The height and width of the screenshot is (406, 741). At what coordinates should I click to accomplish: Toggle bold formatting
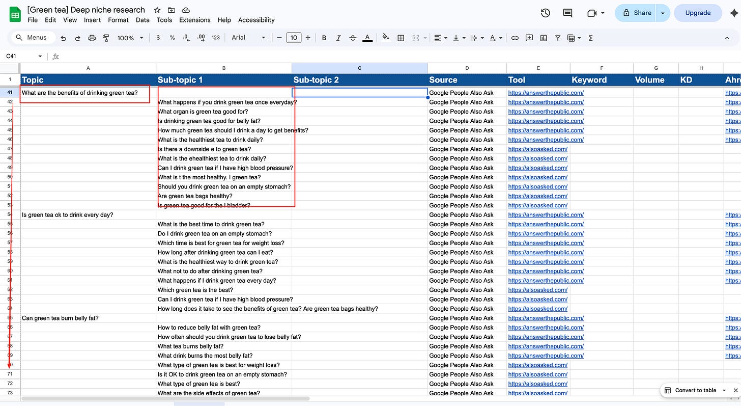(x=324, y=38)
